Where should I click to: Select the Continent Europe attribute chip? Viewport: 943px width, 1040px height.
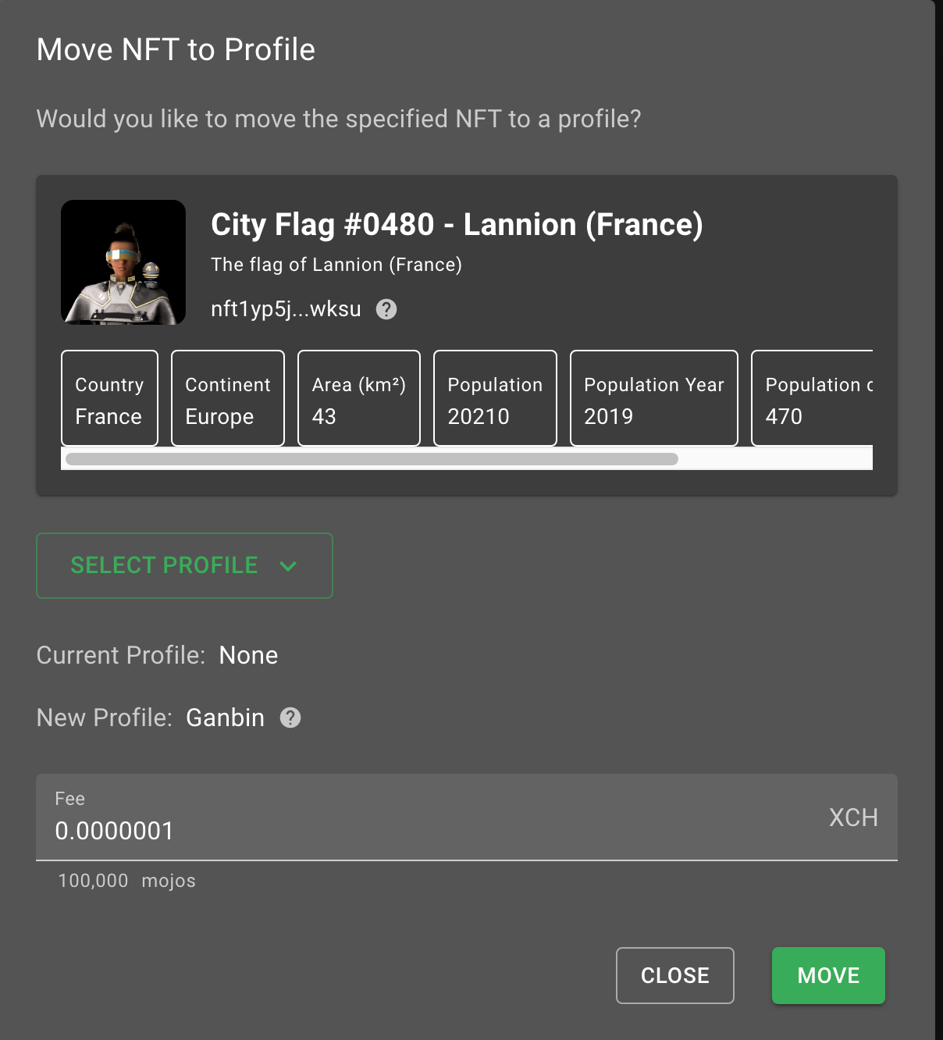click(227, 398)
